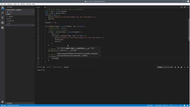
Task: Open the Selection menu
Action: coord(10,4)
